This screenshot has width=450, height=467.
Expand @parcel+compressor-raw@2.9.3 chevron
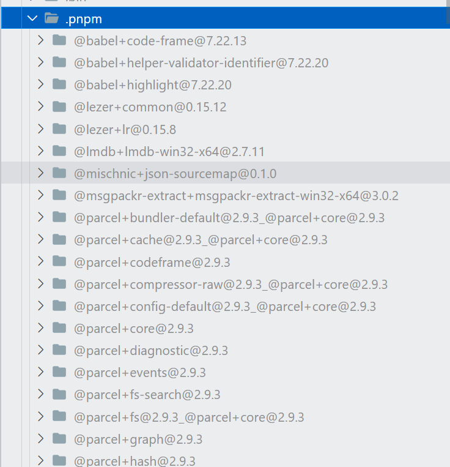pos(41,284)
